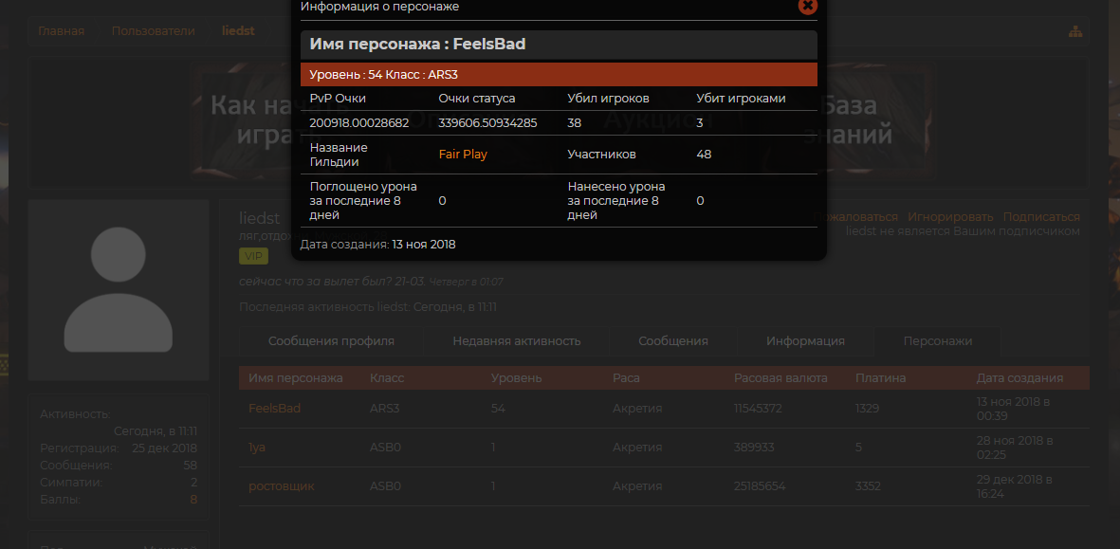Click the ростовщик character name

[x=281, y=486]
